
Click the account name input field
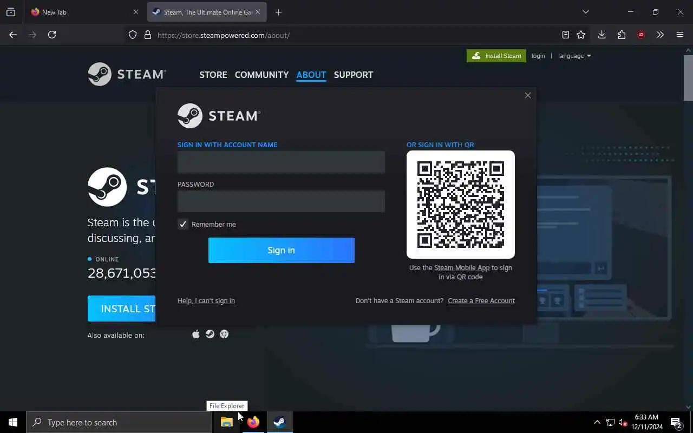[x=282, y=162]
